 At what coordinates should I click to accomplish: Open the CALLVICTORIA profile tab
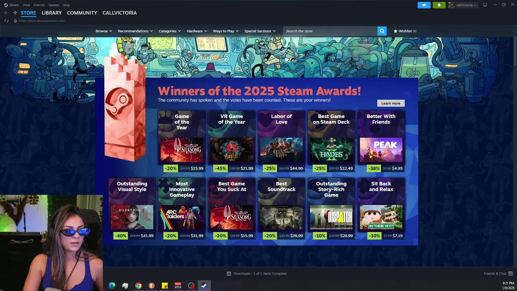[120, 13]
